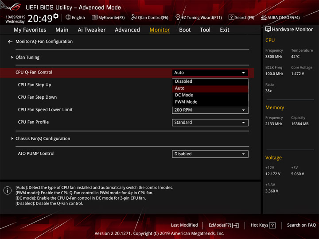
Task: Open the My Favorites tab
Action: coord(30,30)
